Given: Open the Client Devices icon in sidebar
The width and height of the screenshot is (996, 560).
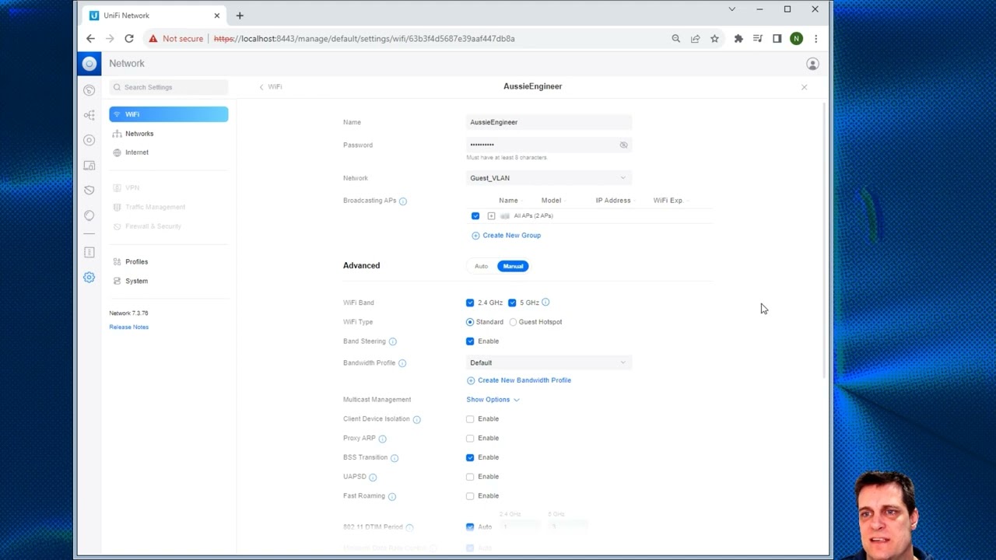Looking at the screenshot, I should click(x=89, y=165).
